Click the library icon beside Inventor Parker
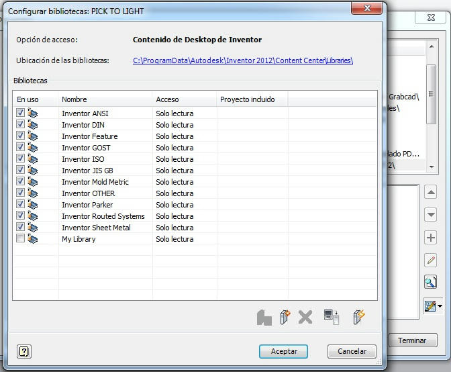 [32, 205]
